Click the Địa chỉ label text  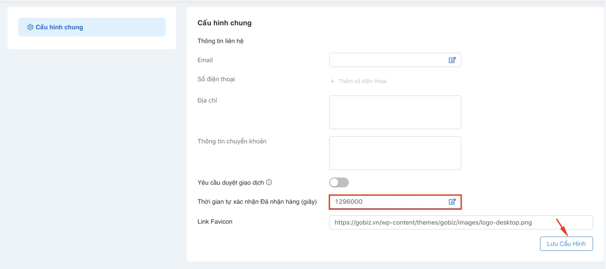pyautogui.click(x=207, y=100)
